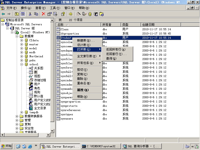200x150 pixels.
Task: Collapse the Microsoft SQL Servers node
Action: [2, 24]
